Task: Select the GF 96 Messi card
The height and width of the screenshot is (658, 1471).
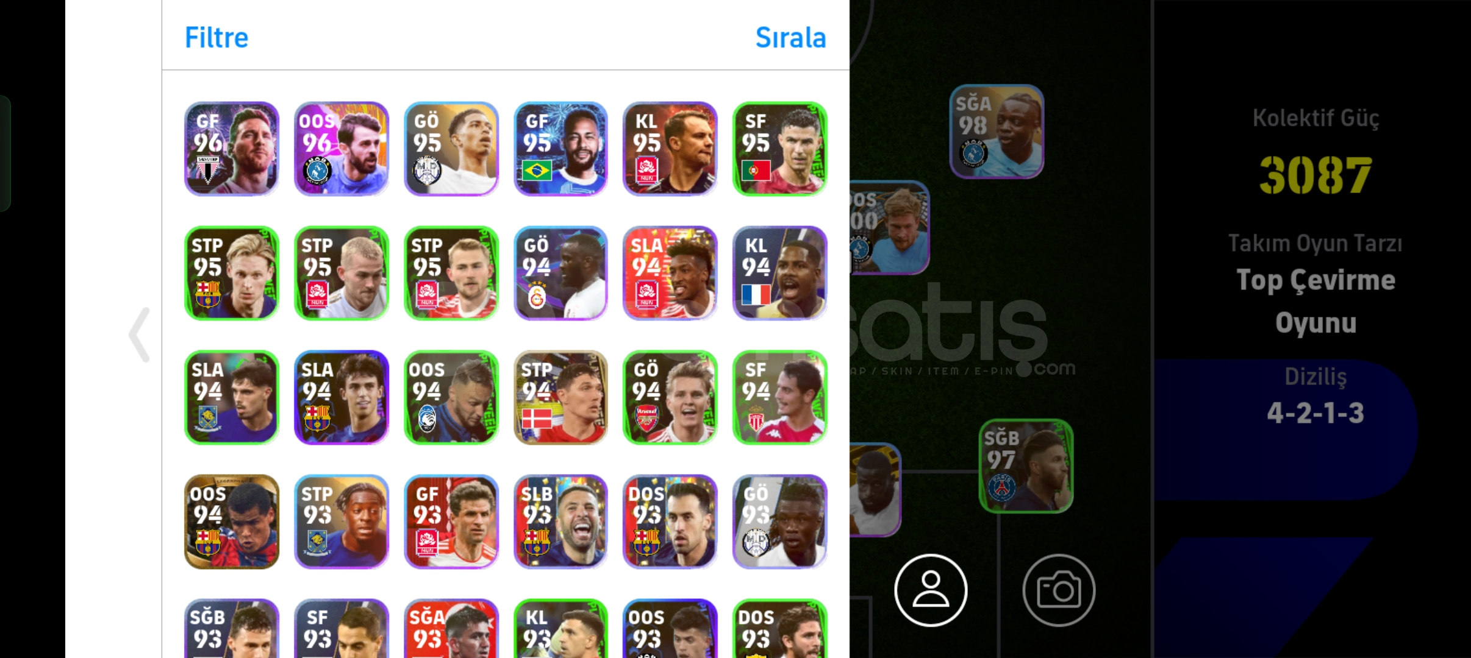Action: [232, 149]
